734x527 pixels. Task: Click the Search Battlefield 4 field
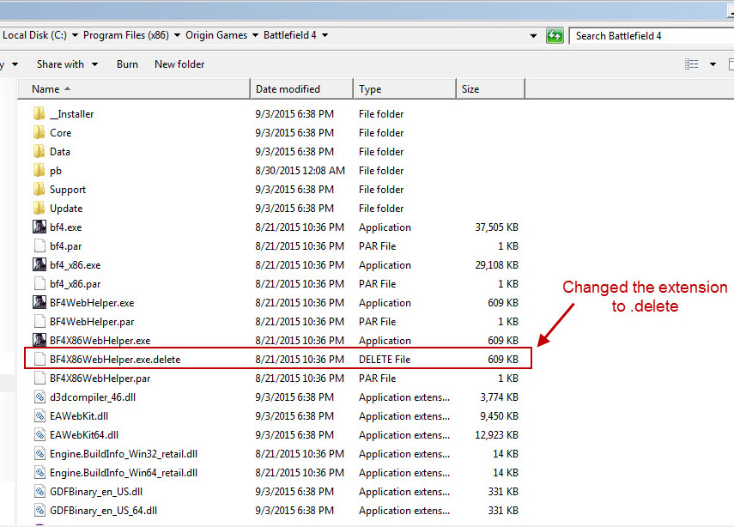(651, 36)
